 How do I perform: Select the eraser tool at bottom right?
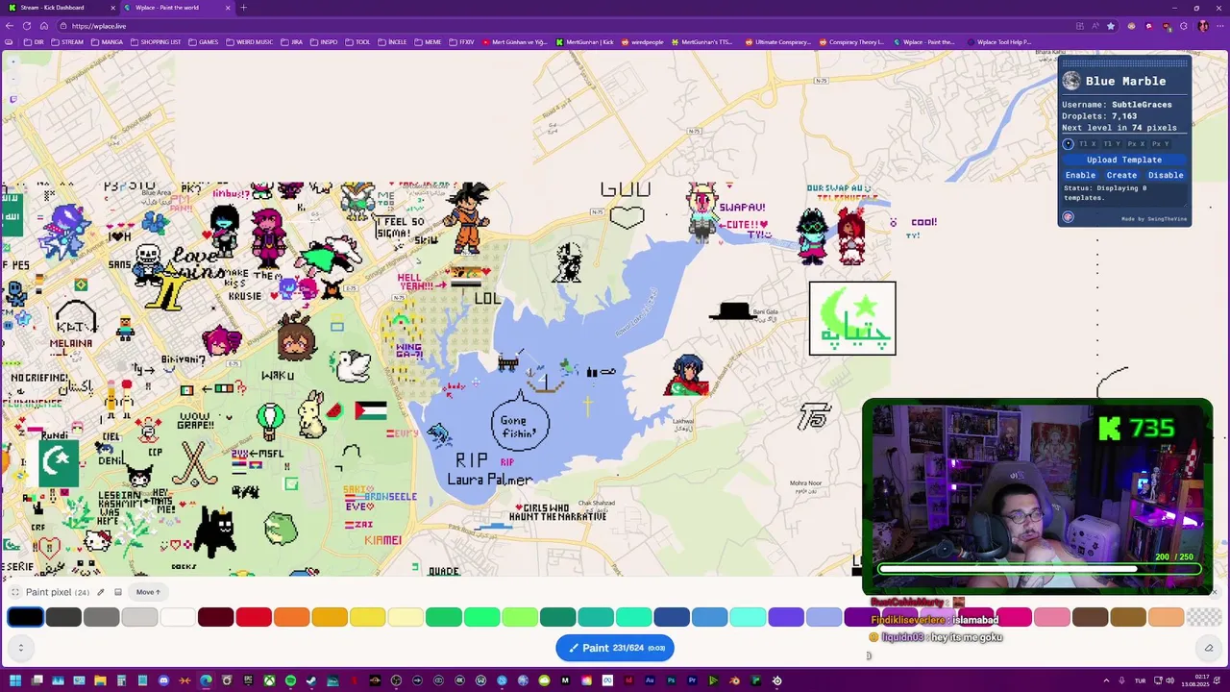1209,648
